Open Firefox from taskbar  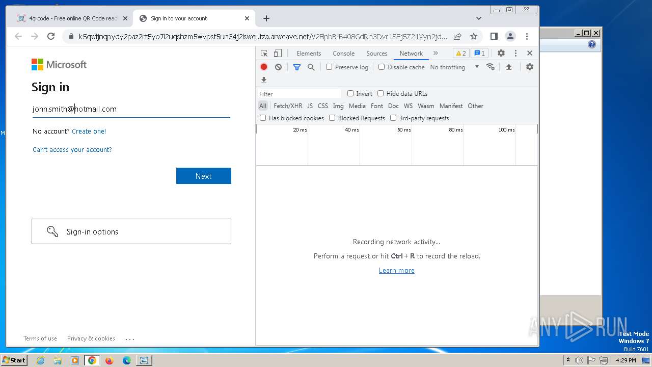click(109, 360)
